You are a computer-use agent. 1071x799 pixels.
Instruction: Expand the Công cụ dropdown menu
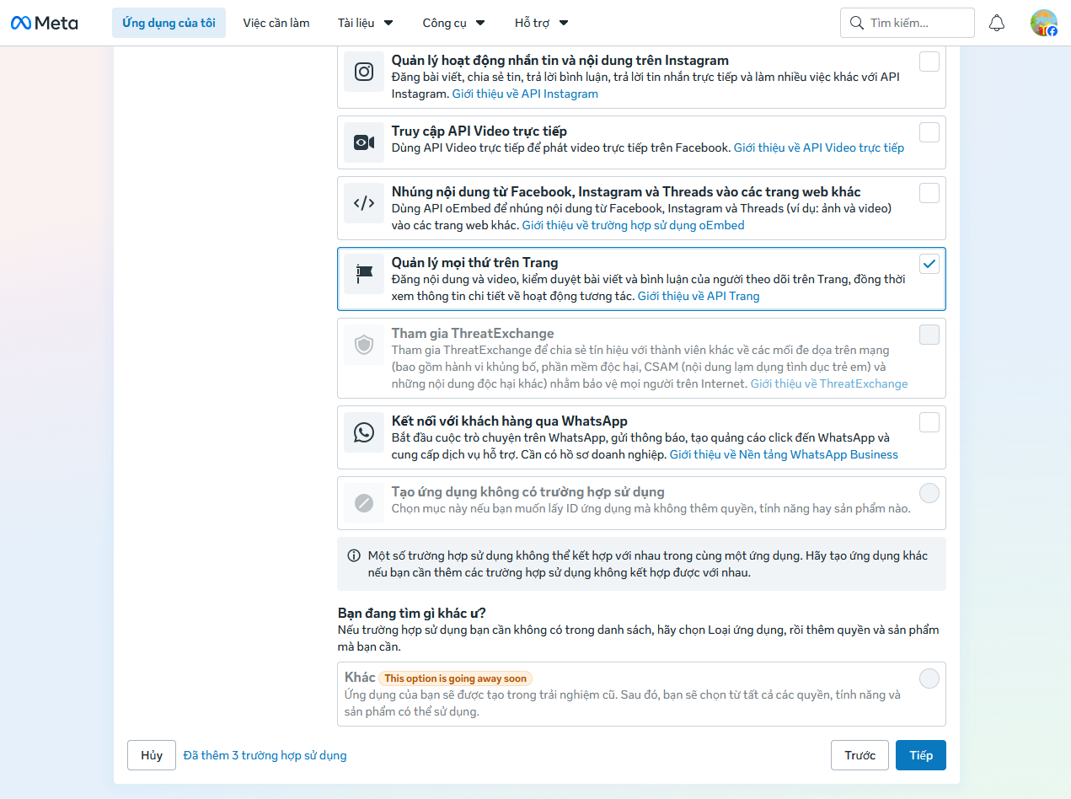(x=454, y=23)
